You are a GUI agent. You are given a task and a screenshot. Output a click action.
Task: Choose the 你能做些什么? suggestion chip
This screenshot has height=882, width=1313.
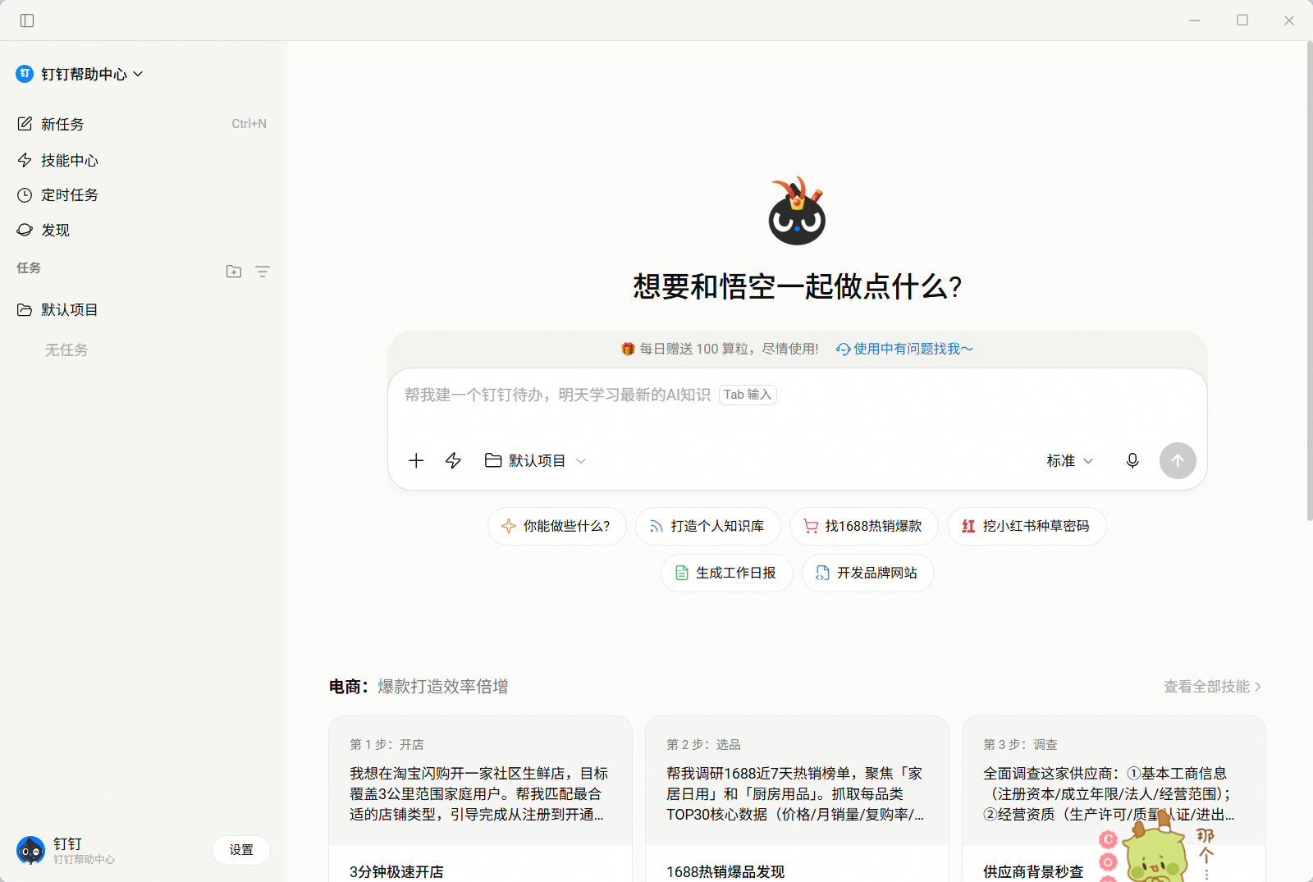pos(557,526)
